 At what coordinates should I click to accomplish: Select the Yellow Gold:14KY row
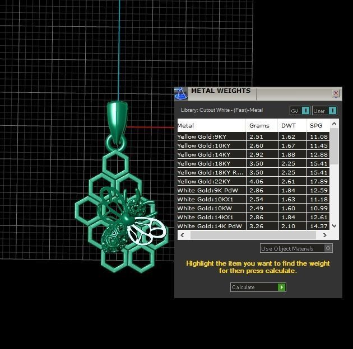(253, 154)
